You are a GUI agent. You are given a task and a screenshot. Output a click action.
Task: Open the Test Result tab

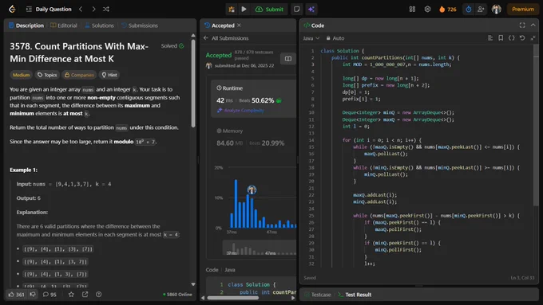click(x=355, y=295)
